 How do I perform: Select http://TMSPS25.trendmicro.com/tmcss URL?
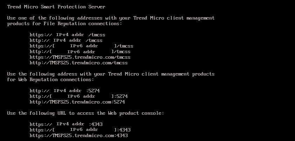78,63
